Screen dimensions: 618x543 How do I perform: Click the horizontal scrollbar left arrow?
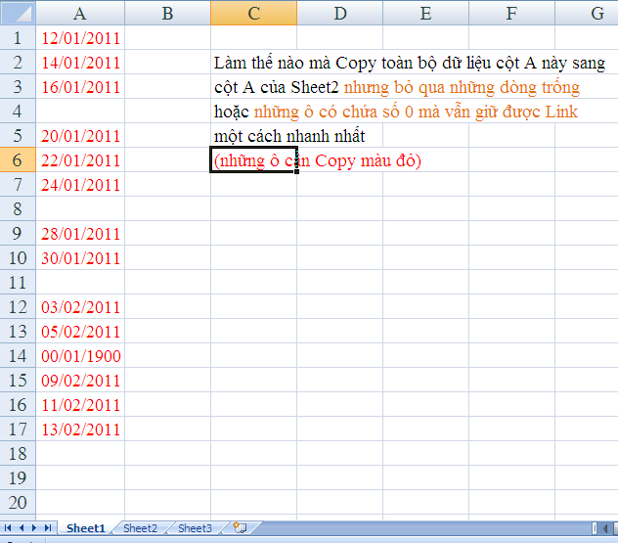coord(605,528)
